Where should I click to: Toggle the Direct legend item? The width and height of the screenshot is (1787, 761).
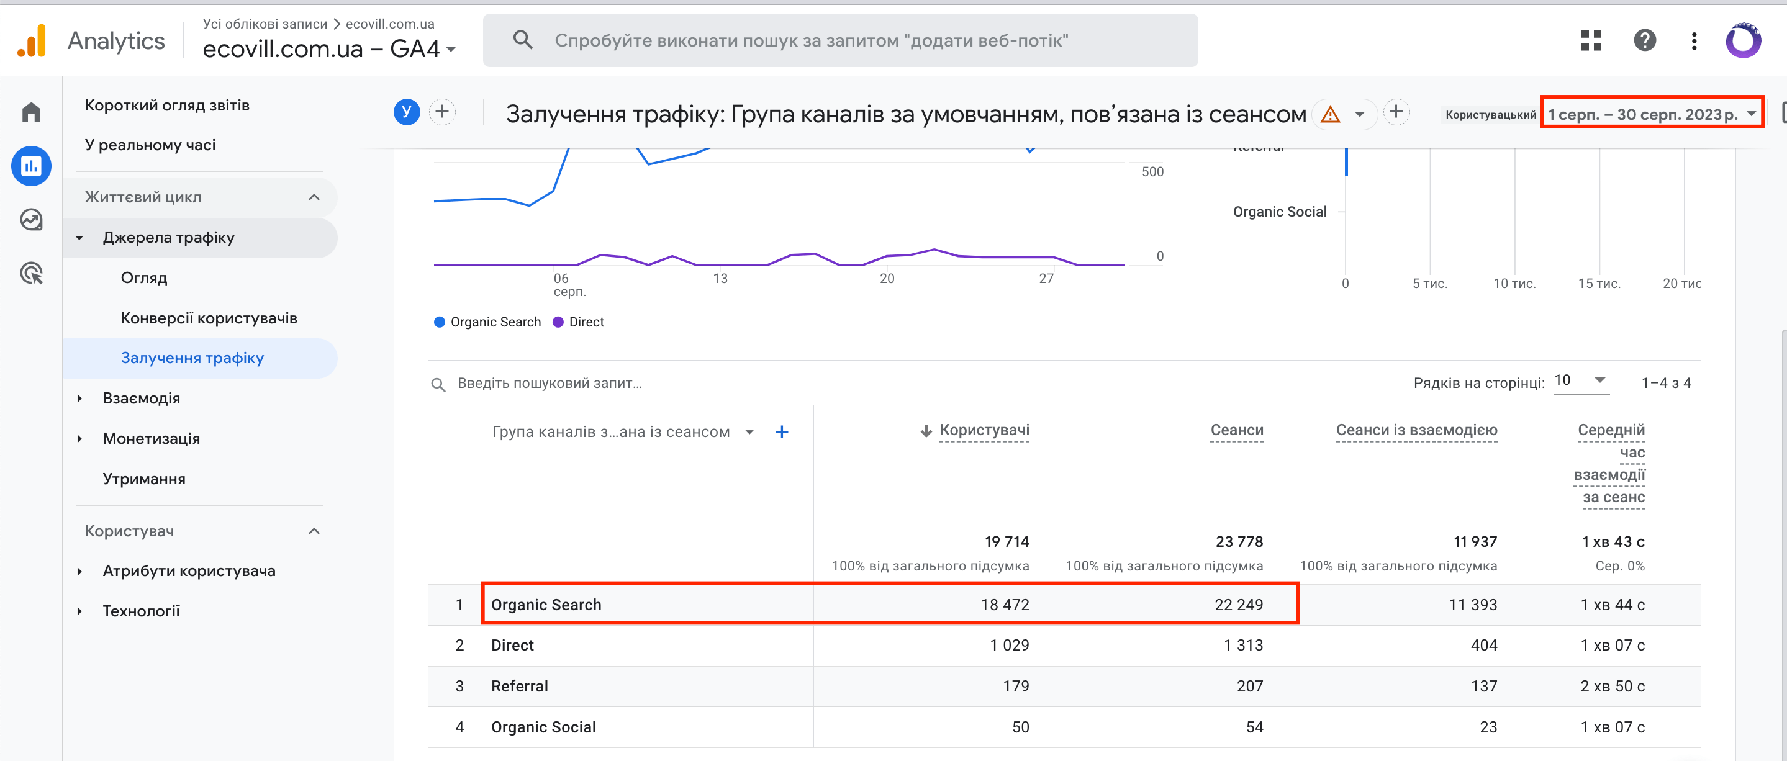578,322
